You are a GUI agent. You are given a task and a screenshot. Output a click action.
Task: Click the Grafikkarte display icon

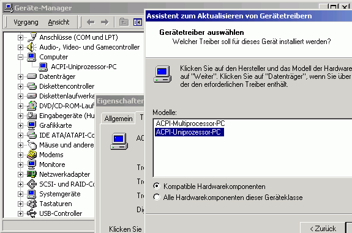point(32,125)
